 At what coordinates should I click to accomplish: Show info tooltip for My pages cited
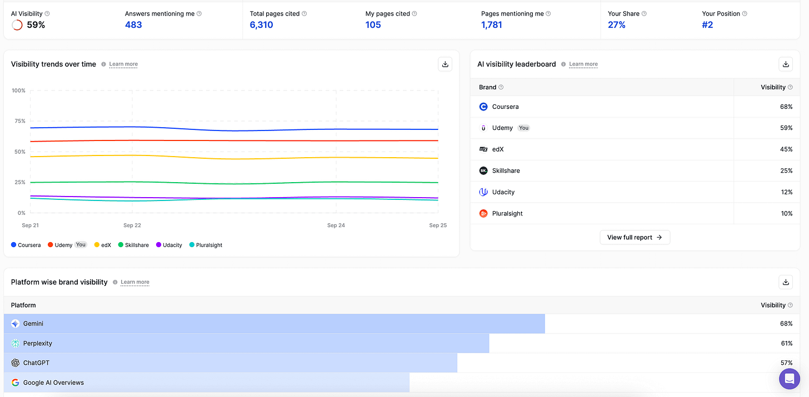[x=415, y=13]
